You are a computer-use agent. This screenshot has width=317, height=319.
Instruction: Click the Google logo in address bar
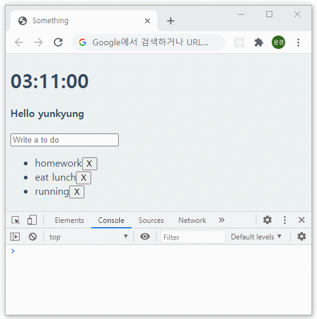83,42
